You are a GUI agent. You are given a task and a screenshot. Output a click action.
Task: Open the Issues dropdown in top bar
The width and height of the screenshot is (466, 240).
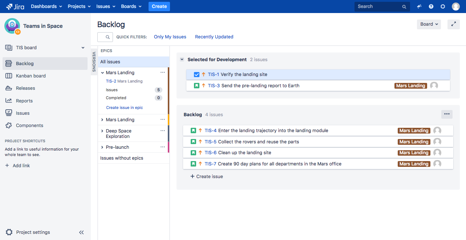(x=106, y=7)
